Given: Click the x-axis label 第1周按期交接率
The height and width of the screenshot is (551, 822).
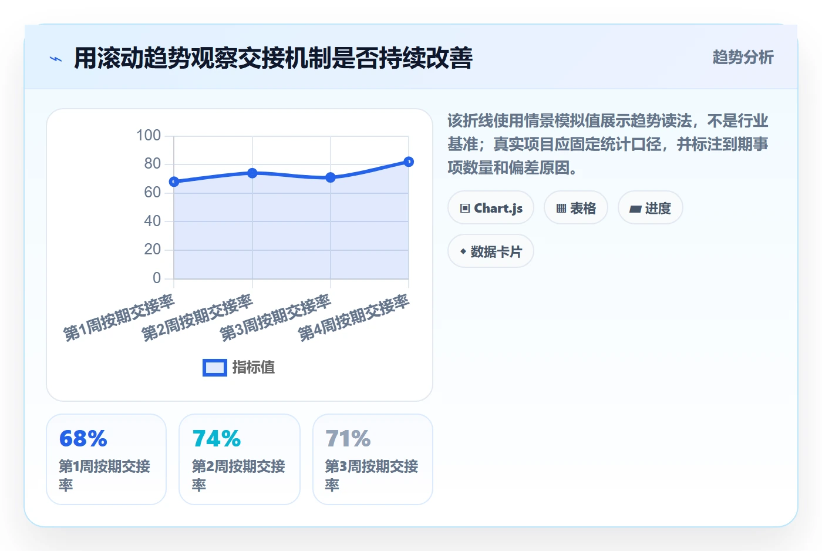Looking at the screenshot, I should [x=119, y=317].
